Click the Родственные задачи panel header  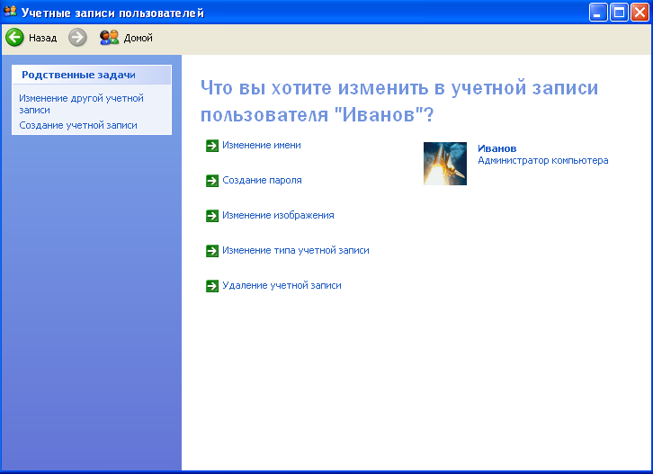92,75
